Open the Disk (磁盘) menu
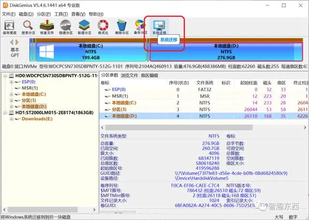This screenshot has height=220, width=309. (26, 14)
